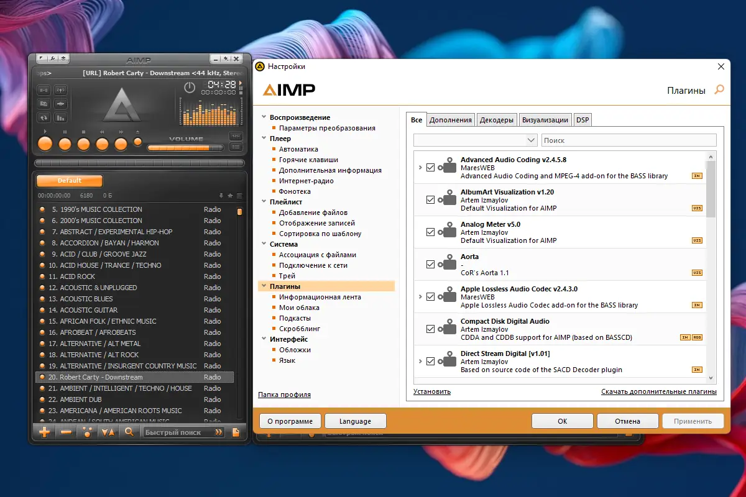
Task: Click the main menu arrow icon in player titlebar
Action: point(42,59)
